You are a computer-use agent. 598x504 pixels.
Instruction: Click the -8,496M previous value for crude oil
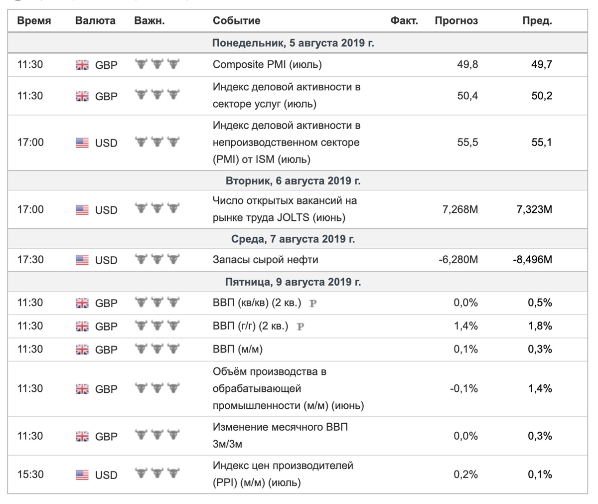tap(532, 260)
